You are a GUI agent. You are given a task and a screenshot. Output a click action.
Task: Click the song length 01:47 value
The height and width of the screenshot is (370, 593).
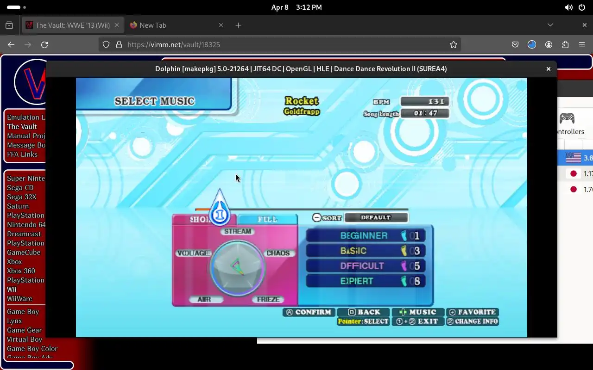425,113
